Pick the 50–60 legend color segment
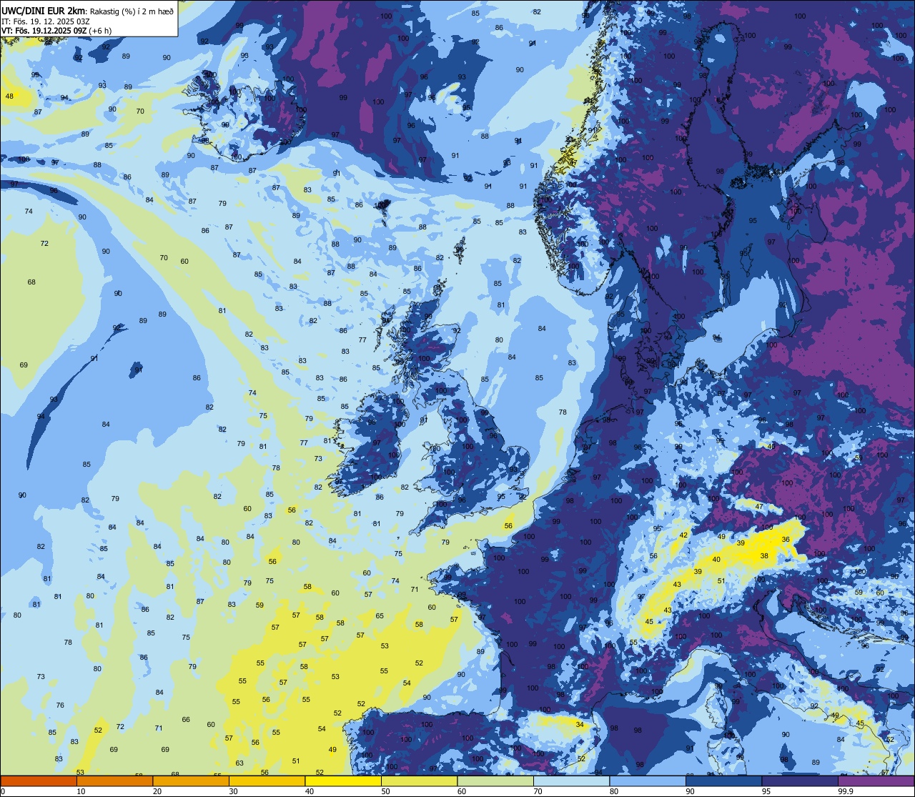The height and width of the screenshot is (797, 915). pos(419,781)
